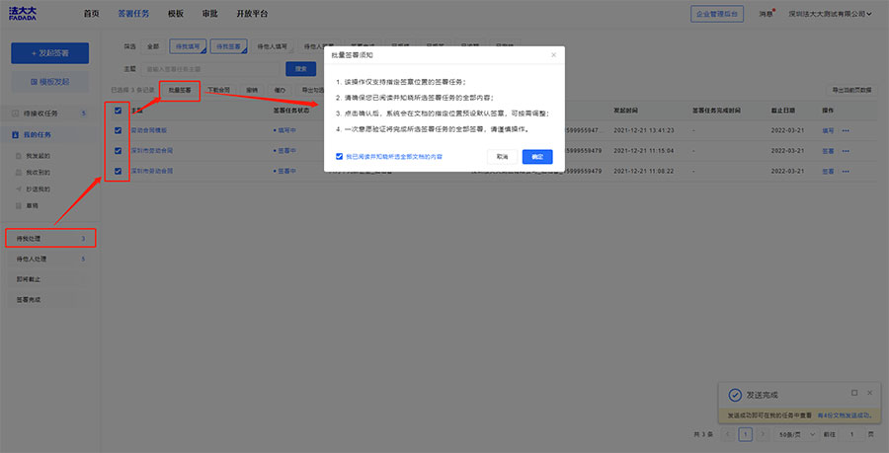
Task: Open 即将截止 in sidebar
Action: pos(50,279)
